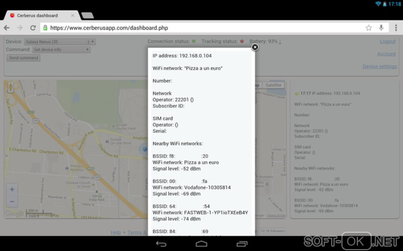Zoom out on the map
This screenshot has width=403, height=251.
pos(12,201)
